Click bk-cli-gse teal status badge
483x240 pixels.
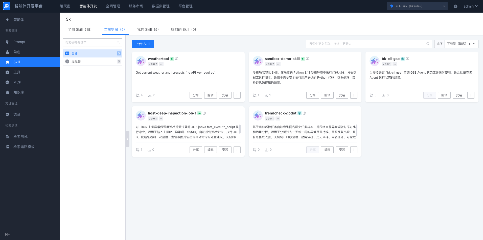(x=403, y=59)
